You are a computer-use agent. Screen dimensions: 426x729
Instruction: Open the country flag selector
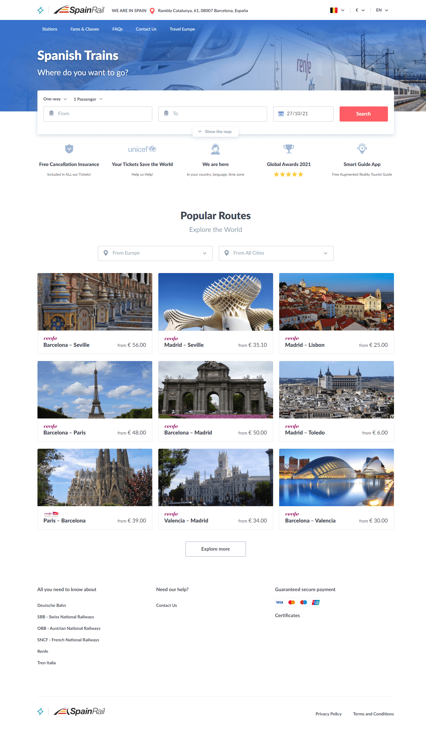(x=337, y=10)
